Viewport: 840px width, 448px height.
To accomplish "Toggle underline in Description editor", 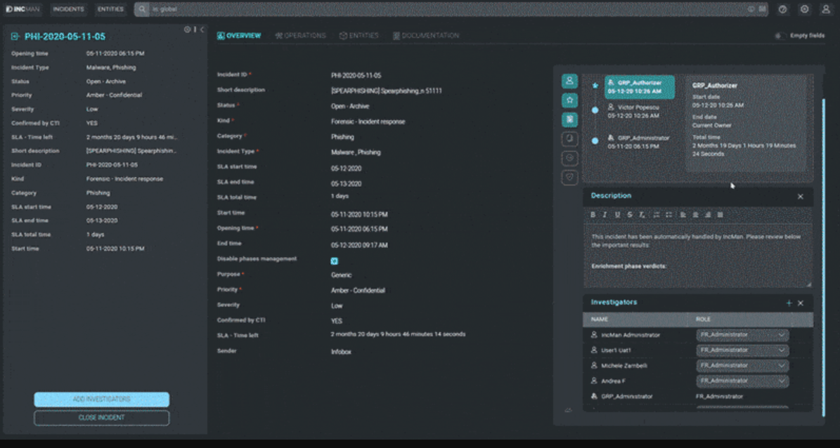I will point(617,215).
